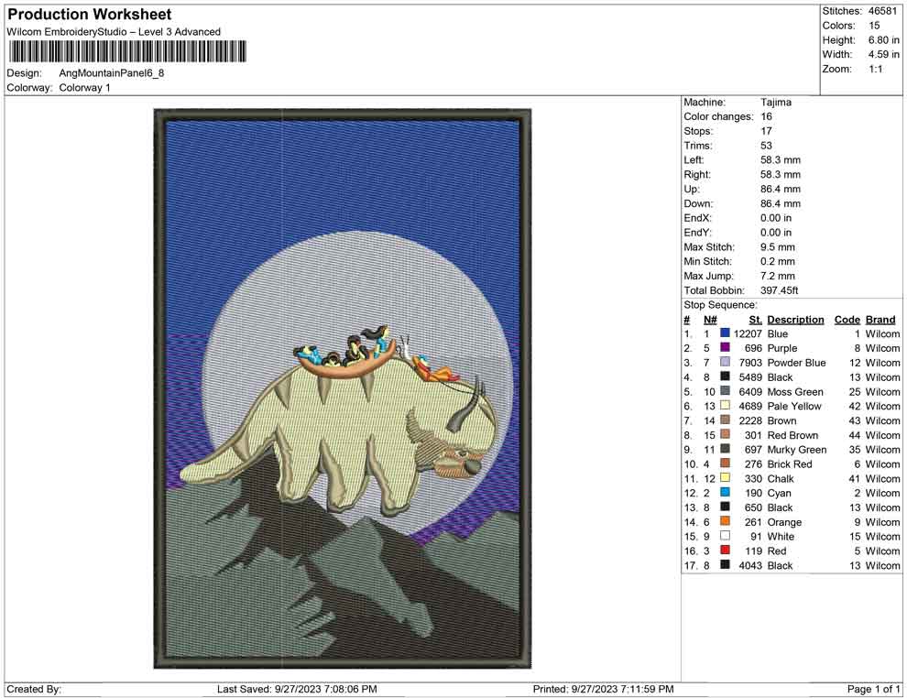Select the Red swatch in stop row 16
This screenshot has width=907, height=698.
click(x=725, y=550)
